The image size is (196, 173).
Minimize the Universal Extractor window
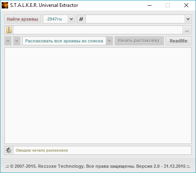pos(150,5)
